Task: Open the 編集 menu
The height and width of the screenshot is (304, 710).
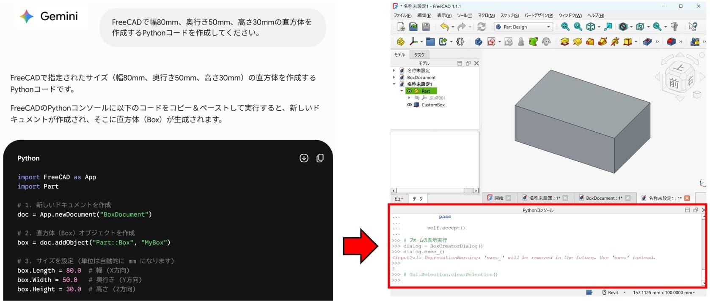Action: pyautogui.click(x=424, y=16)
